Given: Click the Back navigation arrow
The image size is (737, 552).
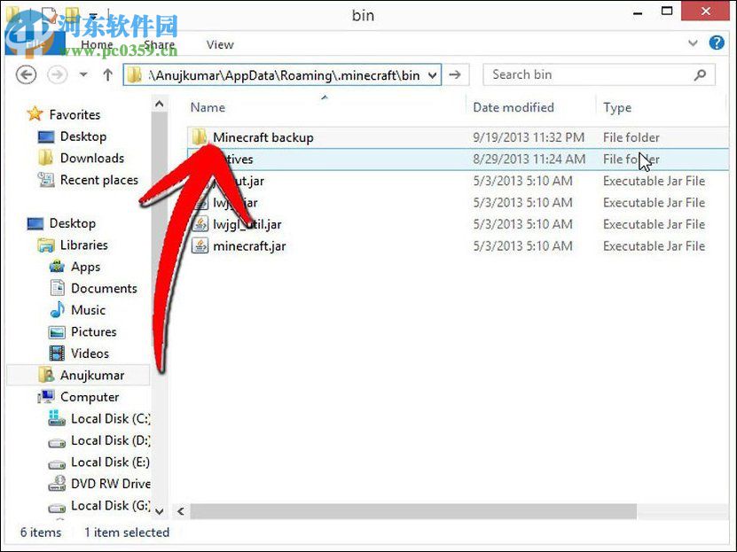Looking at the screenshot, I should point(26,74).
